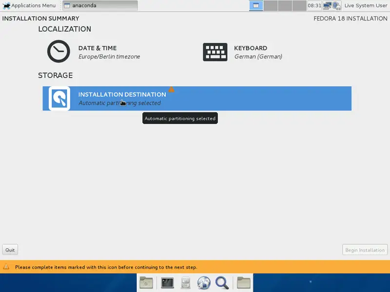
Task: Click the Installation Destination hard disk icon
Action: [x=59, y=98]
